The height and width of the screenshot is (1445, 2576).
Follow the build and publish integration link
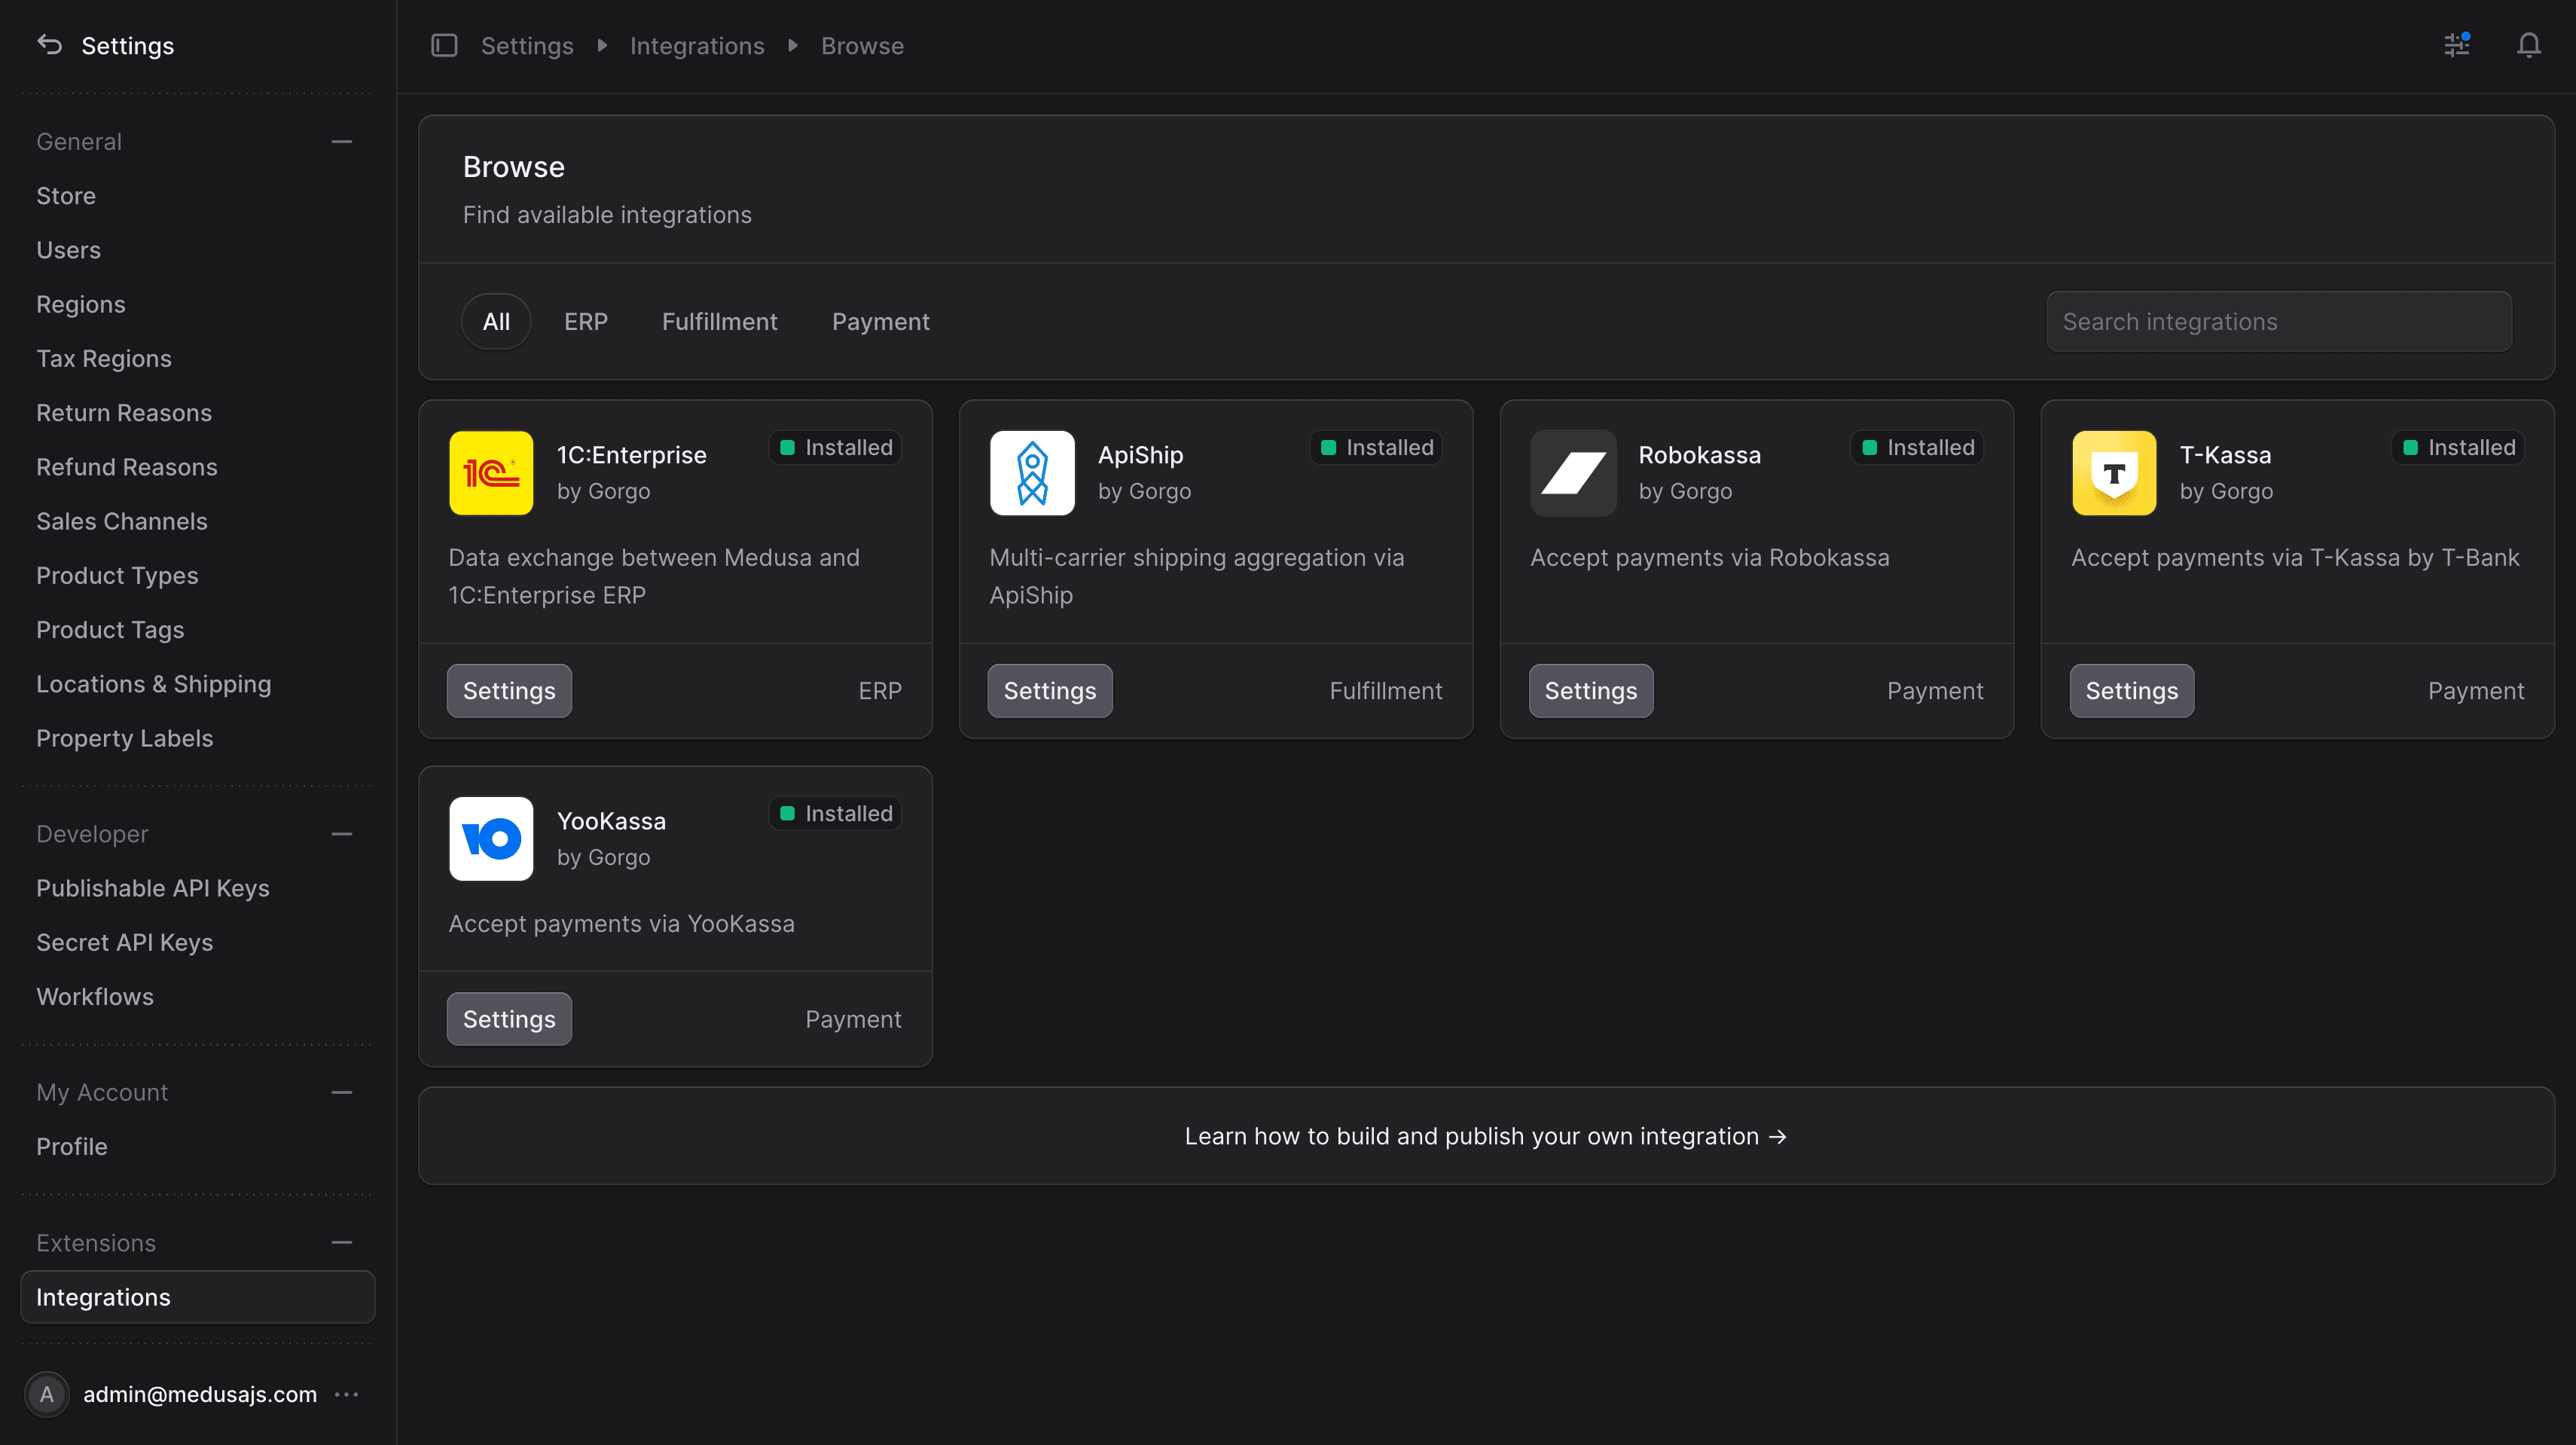pos(1486,1136)
